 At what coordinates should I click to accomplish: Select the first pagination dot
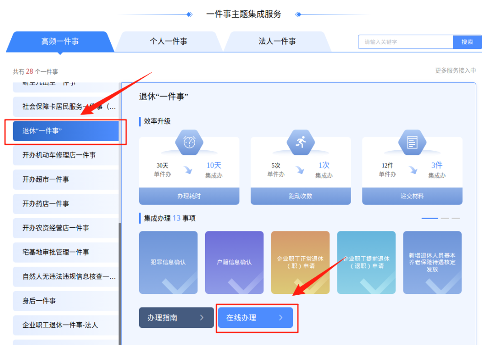pos(430,218)
